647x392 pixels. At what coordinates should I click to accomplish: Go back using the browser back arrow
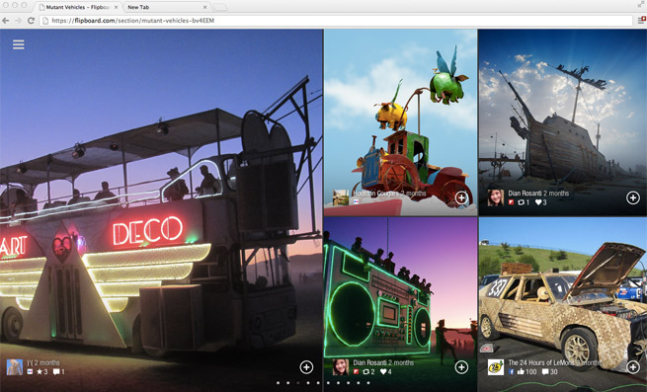pos(6,20)
